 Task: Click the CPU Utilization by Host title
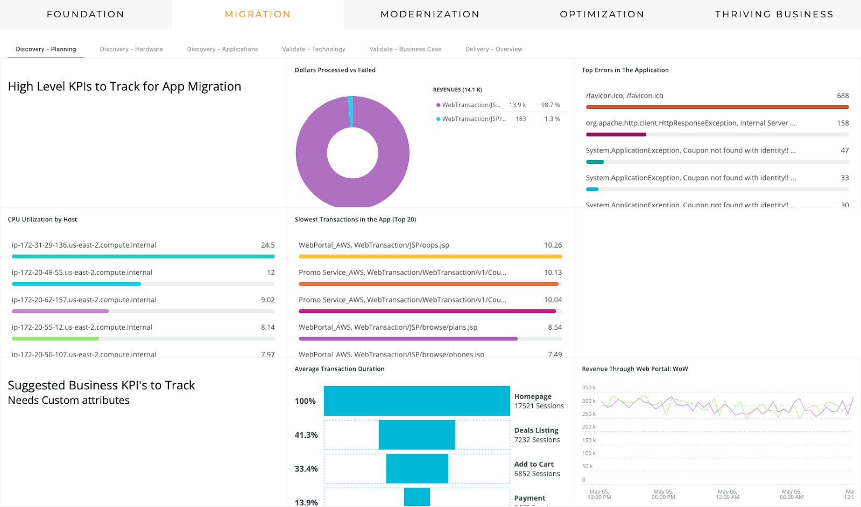click(43, 219)
